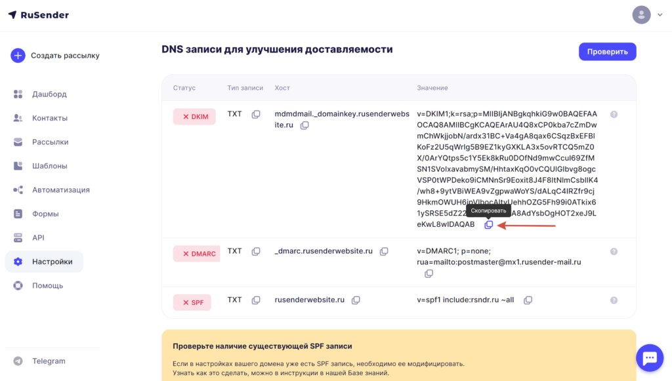Expand the account dropdown chevron
This screenshot has width=672, height=381.
(660, 15)
